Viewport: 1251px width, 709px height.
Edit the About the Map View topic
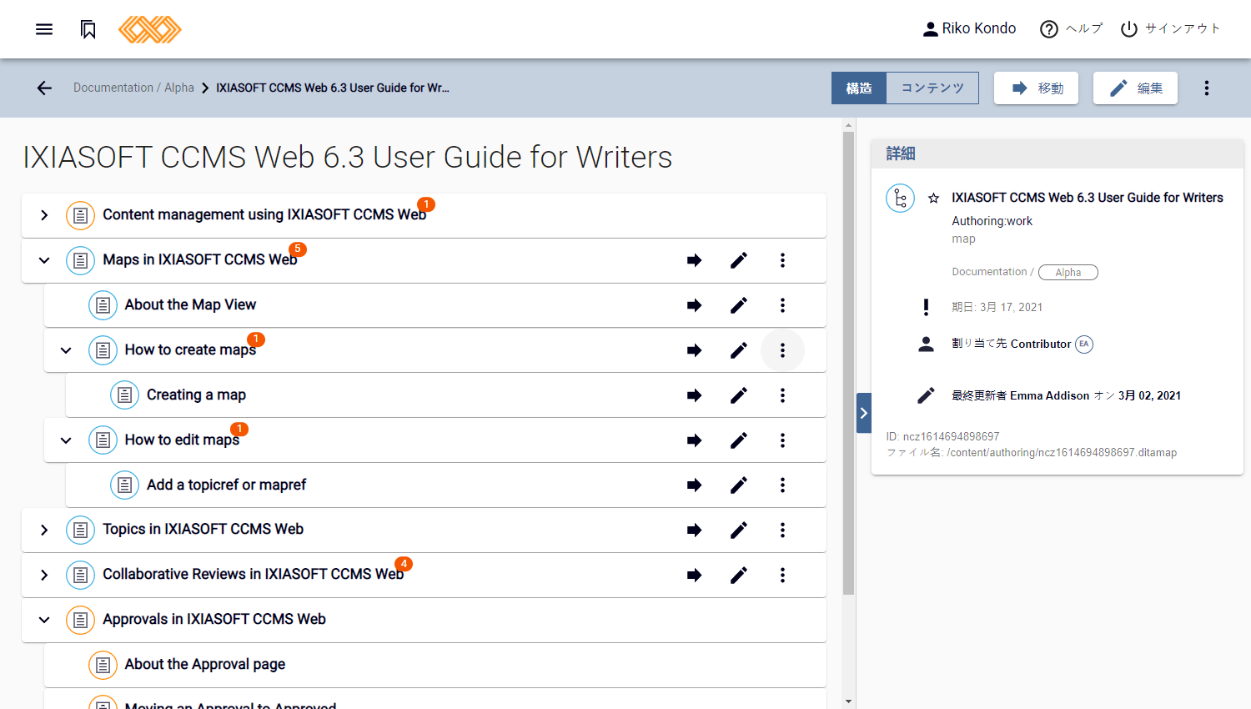[x=739, y=305]
